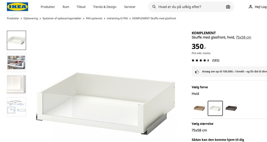
Task: Click the magnifying glass search icon
Action: pos(154,7)
